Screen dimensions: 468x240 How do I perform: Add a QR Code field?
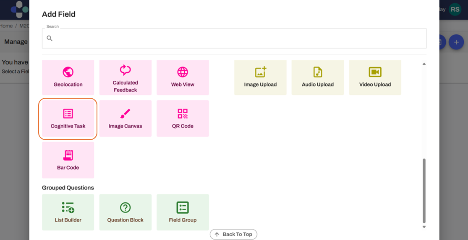(183, 119)
